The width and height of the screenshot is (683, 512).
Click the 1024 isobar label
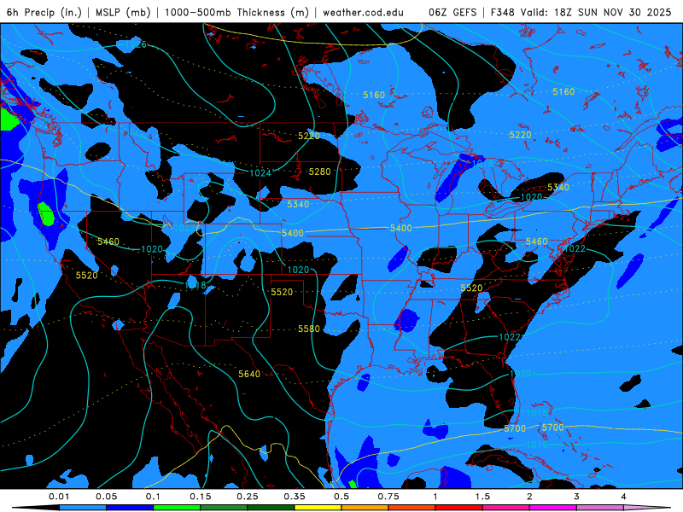(260, 173)
